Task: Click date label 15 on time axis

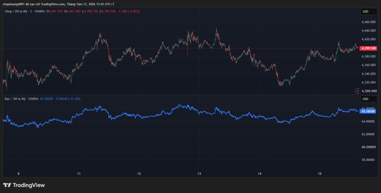Action: [x=320, y=174]
